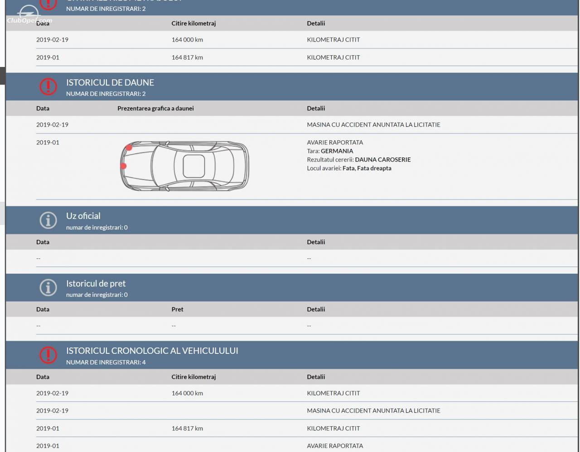Click 'MASINA CU ACCIDENT ANUNTATA LA LICITATIE' in the damage history
This screenshot has height=452, width=580.
click(x=374, y=124)
